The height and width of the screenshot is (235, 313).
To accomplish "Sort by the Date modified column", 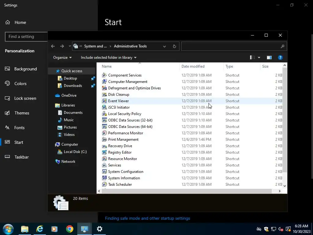I will (x=193, y=66).
